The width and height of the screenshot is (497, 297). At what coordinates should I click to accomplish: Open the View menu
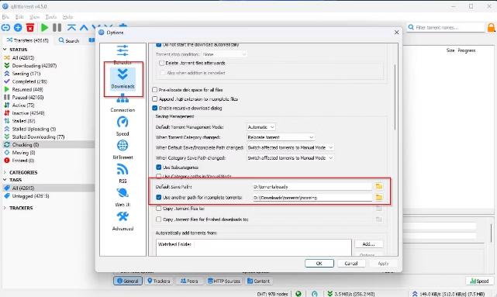coord(34,16)
